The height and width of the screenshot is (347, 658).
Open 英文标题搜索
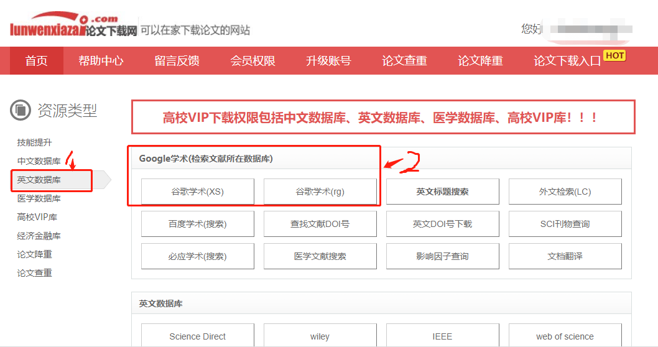442,192
